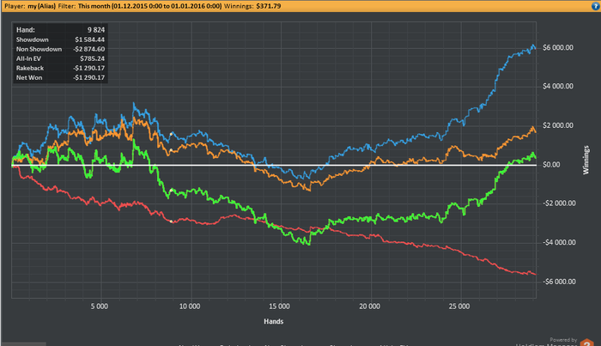The width and height of the screenshot is (601, 346).
Task: Click the $0.00 y-axis label
Action: [x=551, y=165]
